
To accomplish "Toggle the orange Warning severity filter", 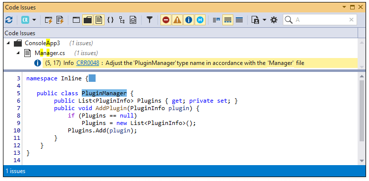I will click(x=177, y=20).
